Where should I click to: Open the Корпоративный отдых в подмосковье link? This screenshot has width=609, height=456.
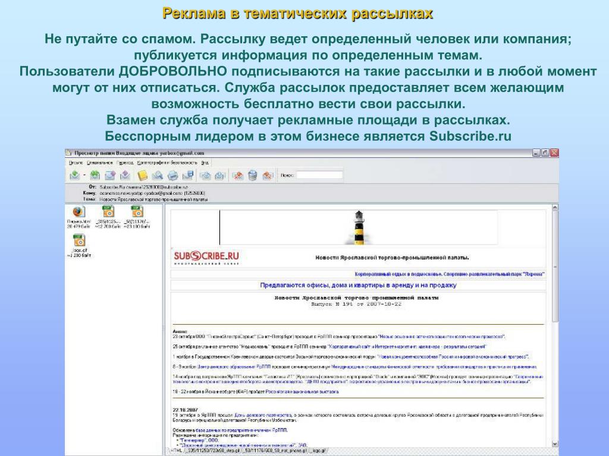450,274
